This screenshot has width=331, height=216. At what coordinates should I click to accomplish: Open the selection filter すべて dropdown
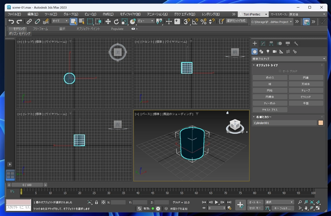(x=60, y=21)
